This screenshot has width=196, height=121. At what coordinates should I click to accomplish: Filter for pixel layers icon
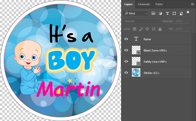tap(153, 13)
